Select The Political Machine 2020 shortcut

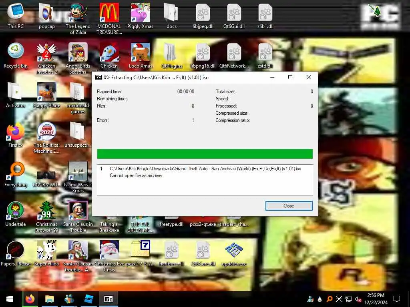tap(47, 138)
